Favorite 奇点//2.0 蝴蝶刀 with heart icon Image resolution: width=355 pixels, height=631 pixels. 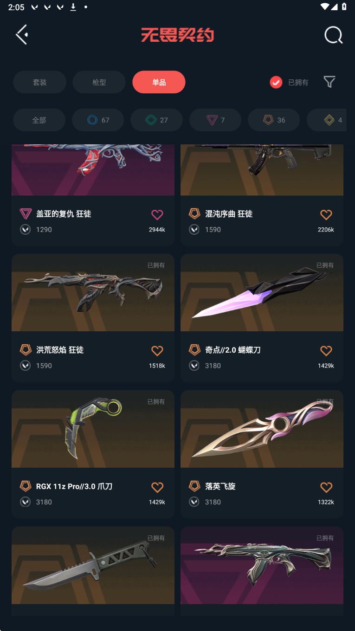[326, 351]
